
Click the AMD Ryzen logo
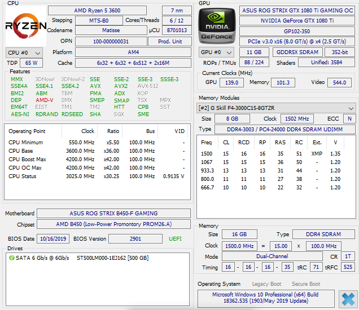point(25,26)
